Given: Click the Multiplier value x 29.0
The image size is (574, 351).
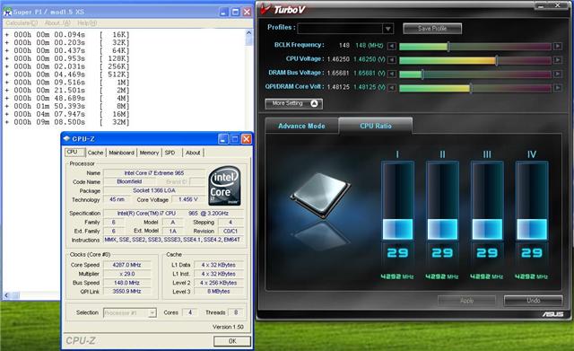Looking at the screenshot, I should pos(126,274).
